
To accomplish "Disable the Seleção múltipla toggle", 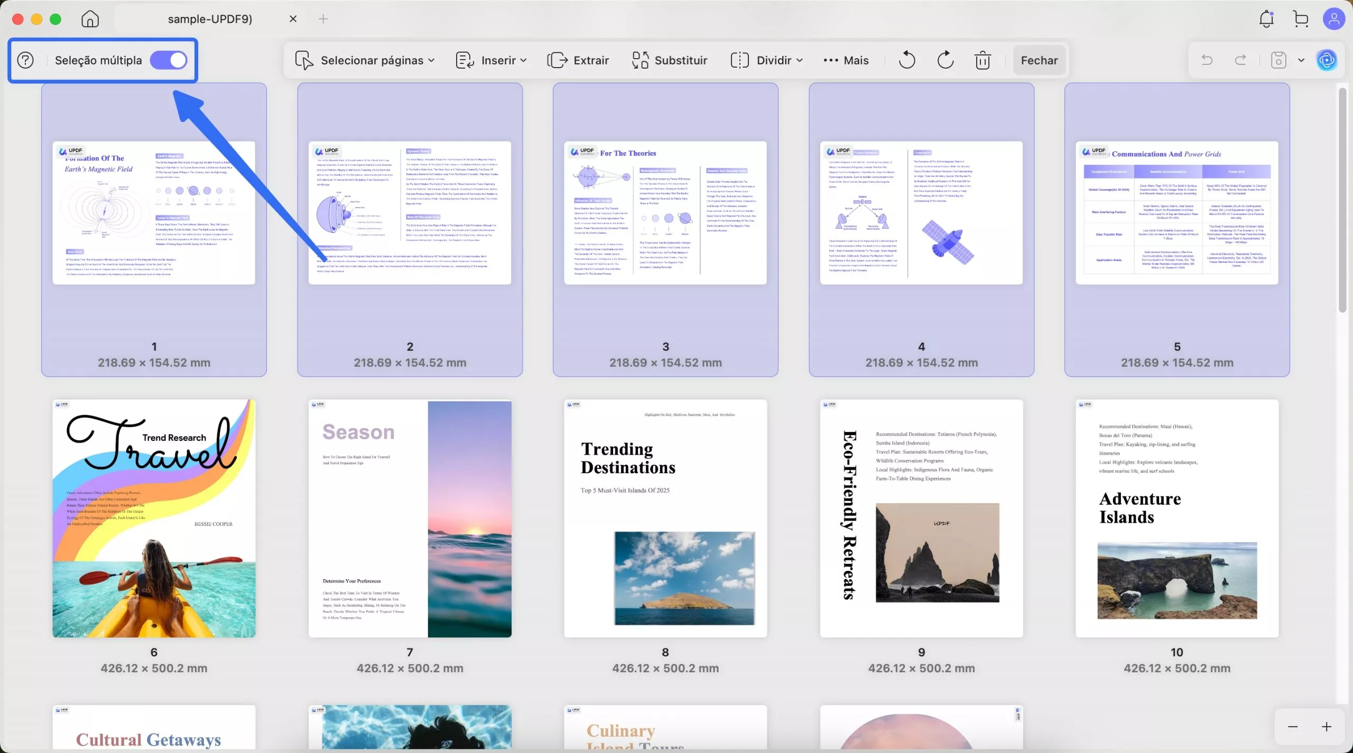I will point(169,60).
